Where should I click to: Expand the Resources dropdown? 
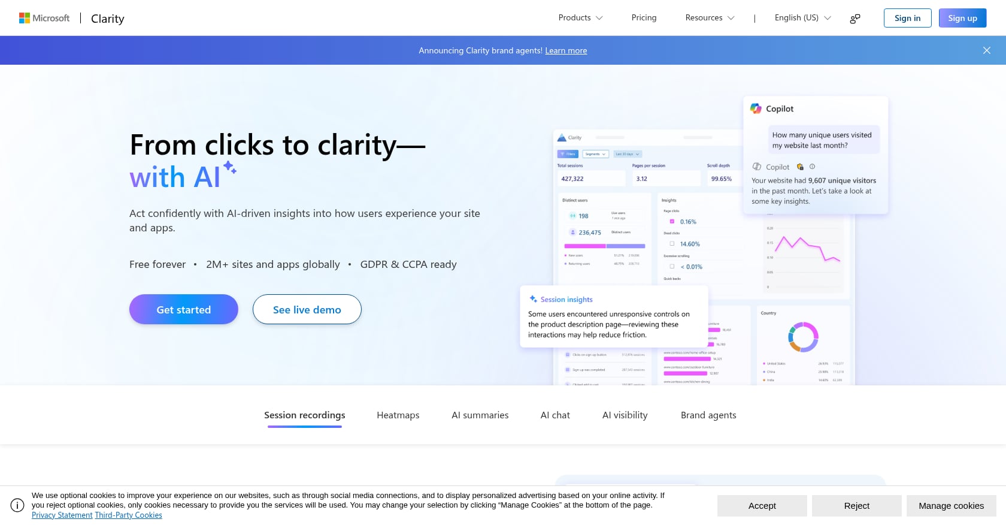pyautogui.click(x=710, y=18)
